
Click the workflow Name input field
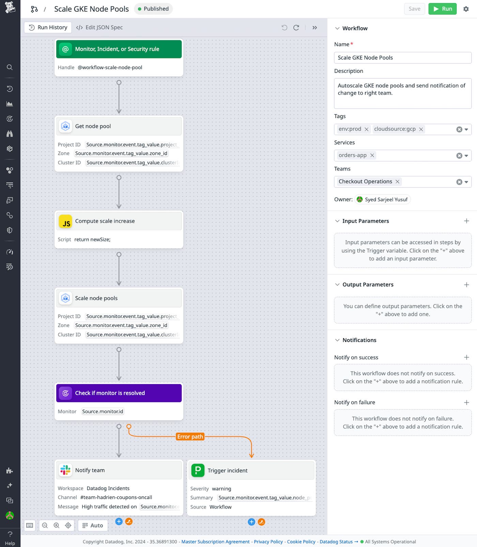tap(402, 58)
